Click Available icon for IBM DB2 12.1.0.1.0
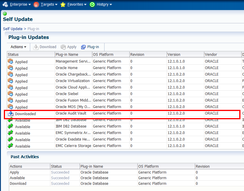Viewport: 244px width, 191px height. pyautogui.click(x=10, y=126)
